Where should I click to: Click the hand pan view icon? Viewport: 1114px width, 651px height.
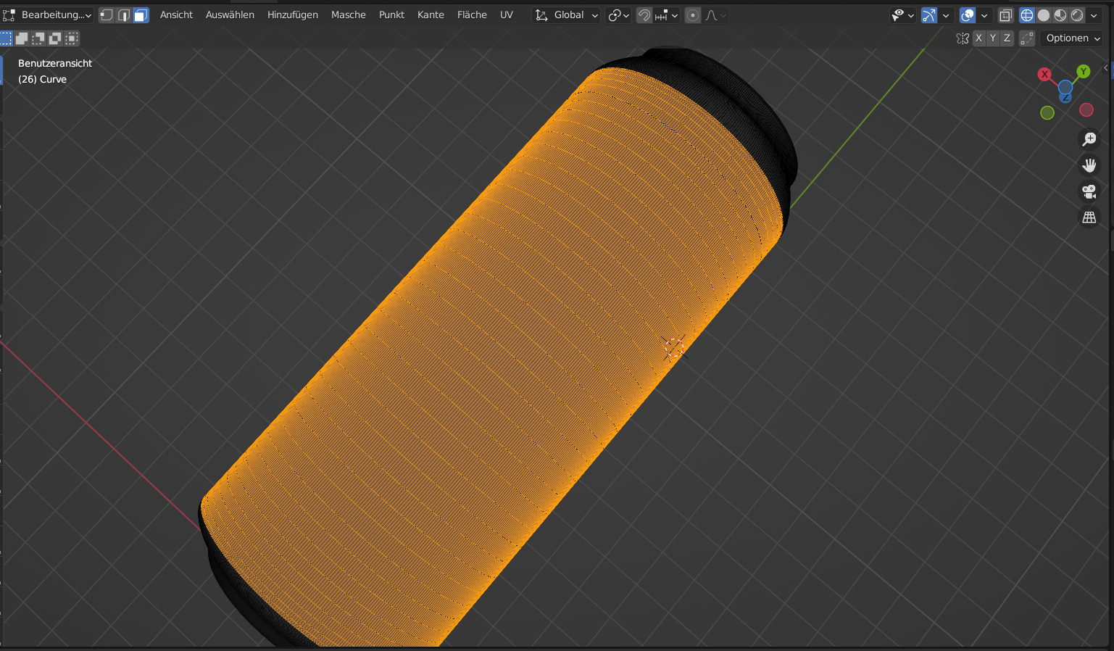coord(1089,165)
